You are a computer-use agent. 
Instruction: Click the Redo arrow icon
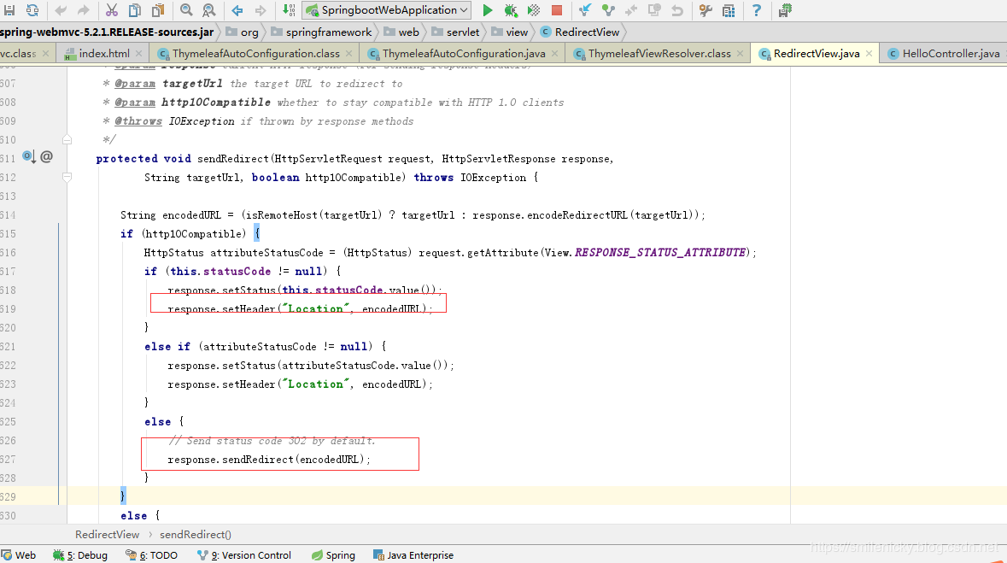(84, 10)
